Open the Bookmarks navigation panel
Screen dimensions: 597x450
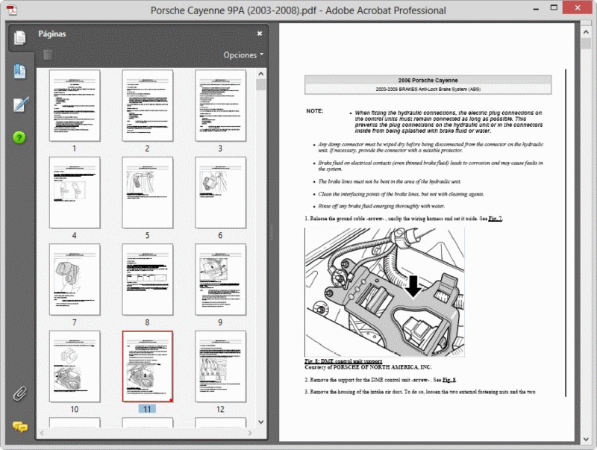point(19,72)
